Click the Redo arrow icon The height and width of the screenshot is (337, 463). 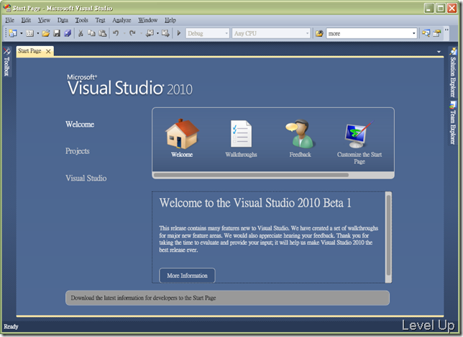pyautogui.click(x=132, y=33)
